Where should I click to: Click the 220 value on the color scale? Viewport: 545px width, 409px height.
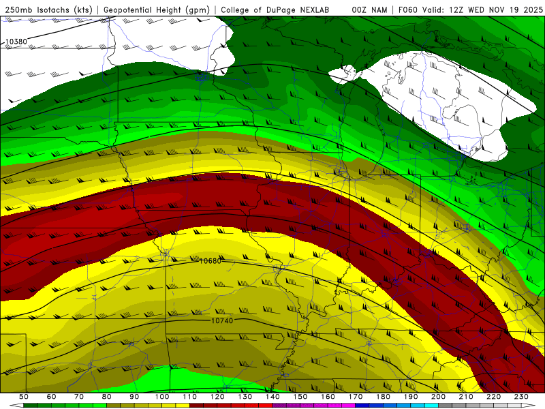tap(493, 397)
